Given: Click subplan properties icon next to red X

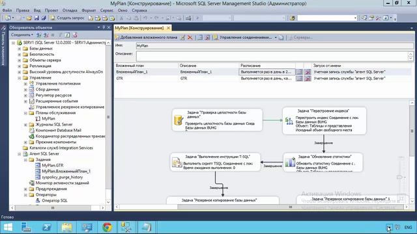Looking at the screenshot, I should (182, 38).
